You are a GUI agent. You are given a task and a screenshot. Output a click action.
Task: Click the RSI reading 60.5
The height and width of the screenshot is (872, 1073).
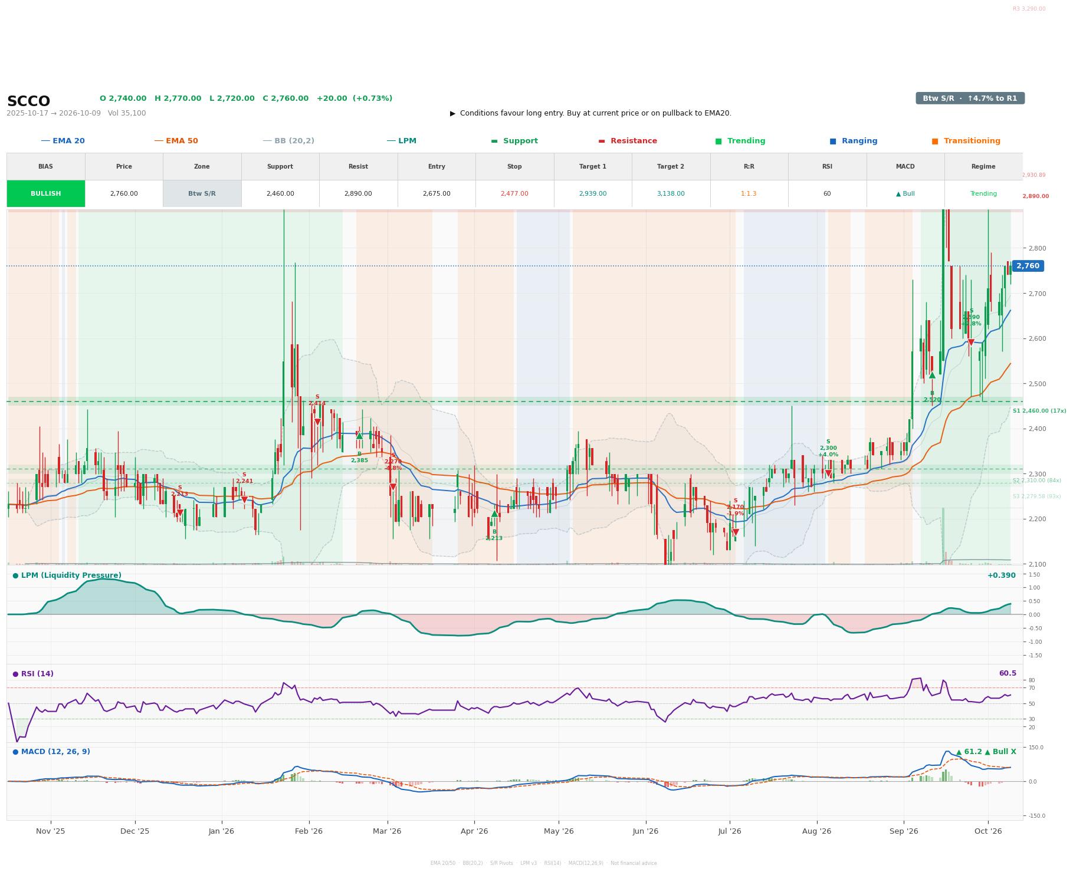1008,673
